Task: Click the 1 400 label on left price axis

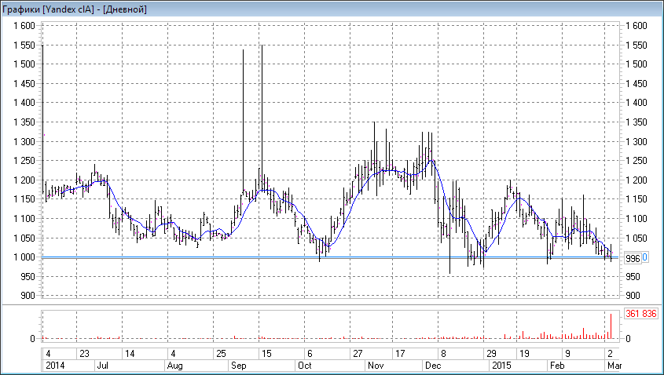Action: [24, 103]
